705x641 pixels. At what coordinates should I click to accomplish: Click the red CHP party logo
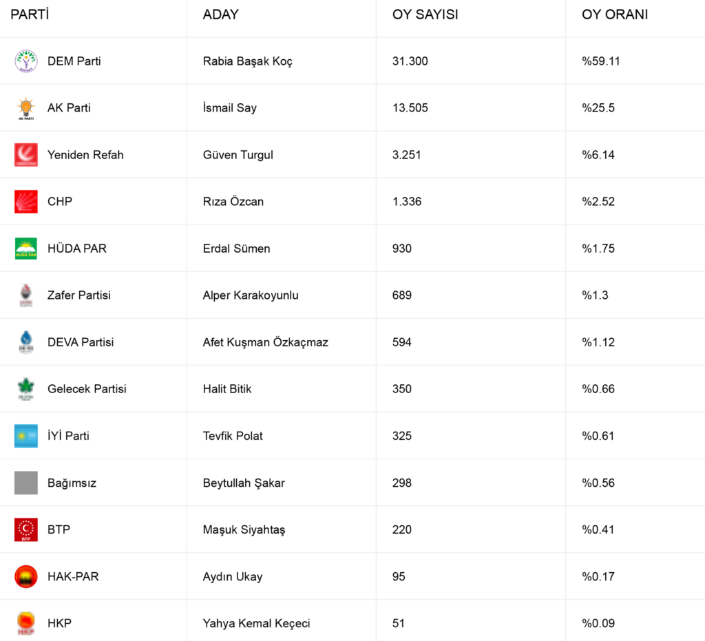click(x=26, y=202)
